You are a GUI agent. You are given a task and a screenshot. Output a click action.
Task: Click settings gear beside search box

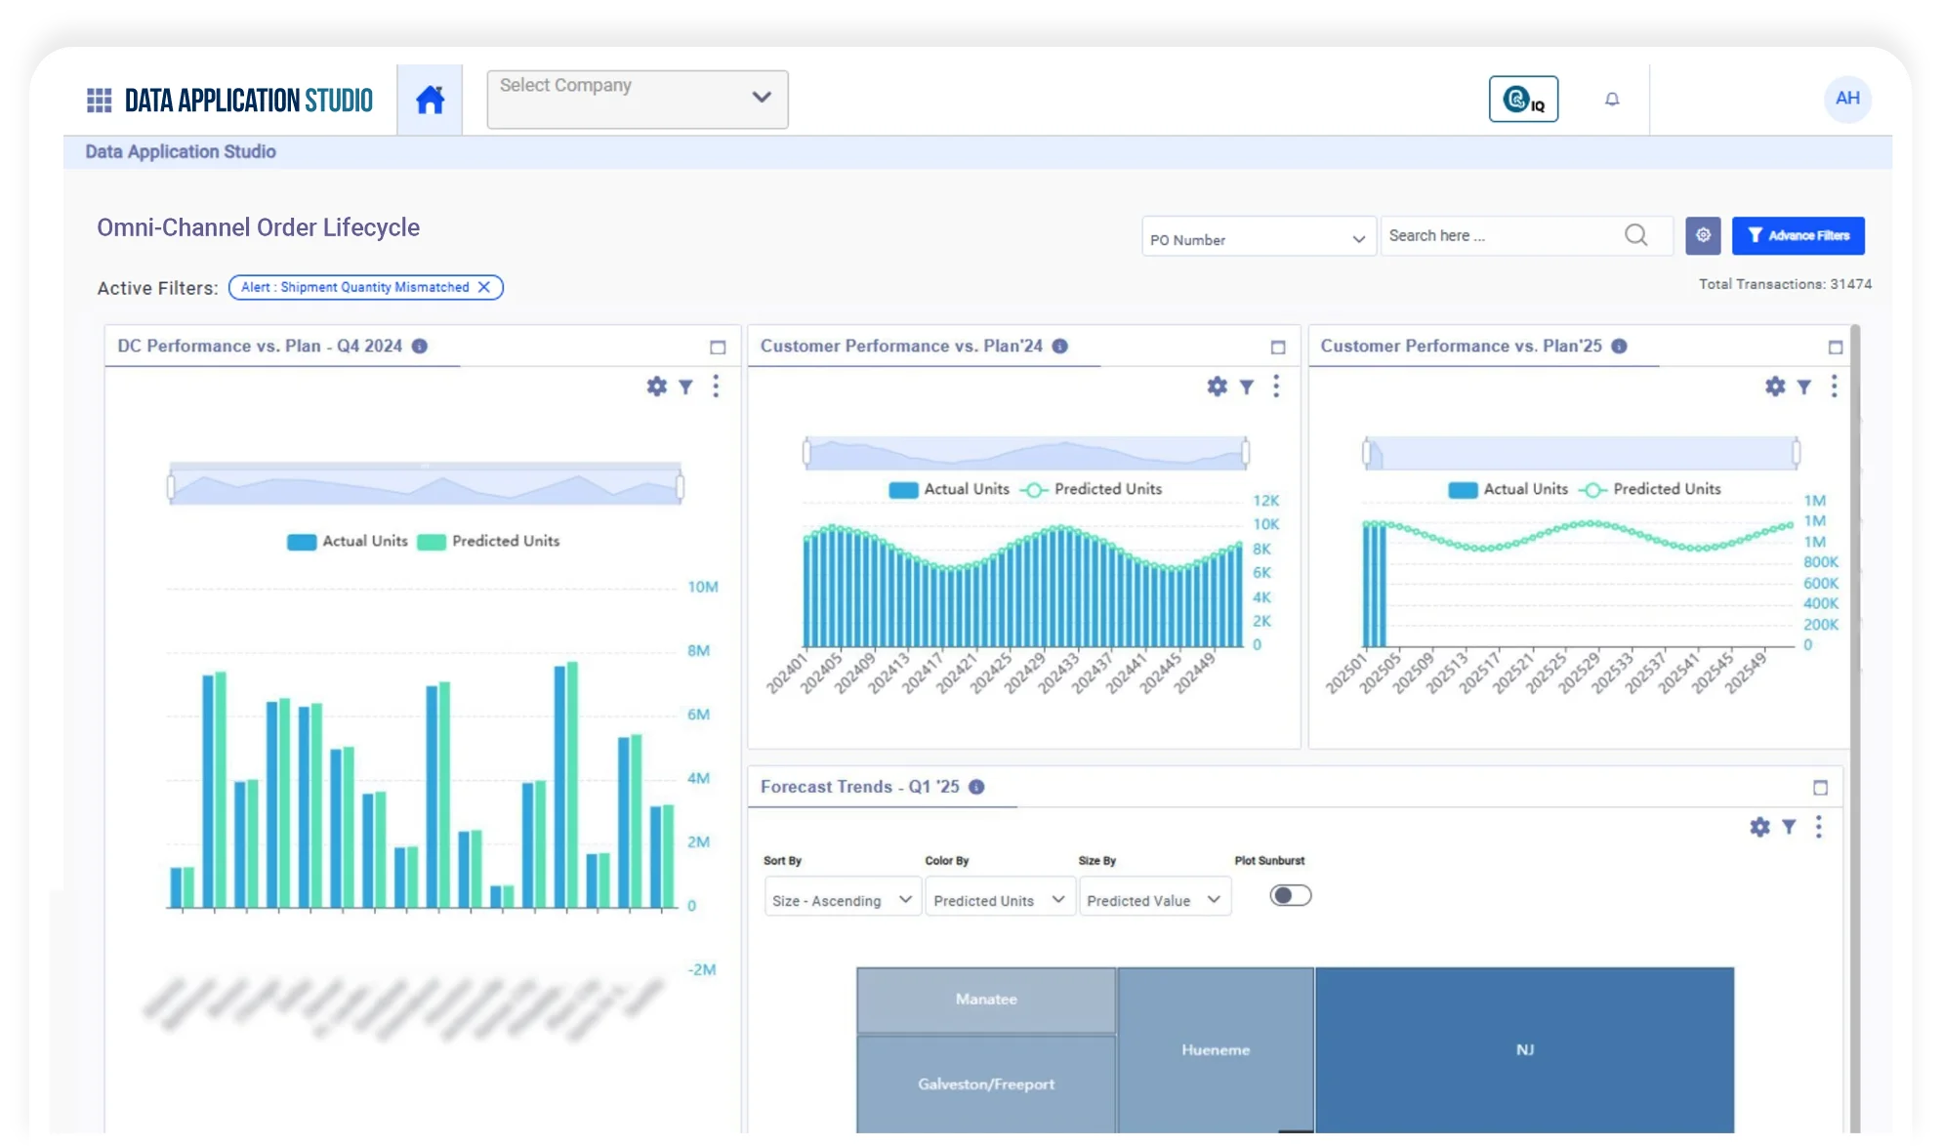point(1702,235)
